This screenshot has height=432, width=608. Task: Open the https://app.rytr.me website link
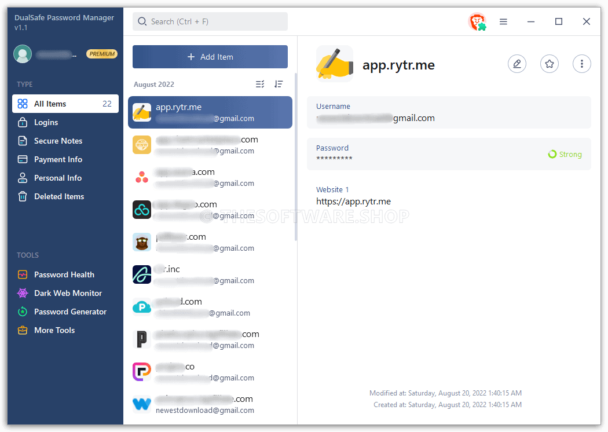click(353, 202)
